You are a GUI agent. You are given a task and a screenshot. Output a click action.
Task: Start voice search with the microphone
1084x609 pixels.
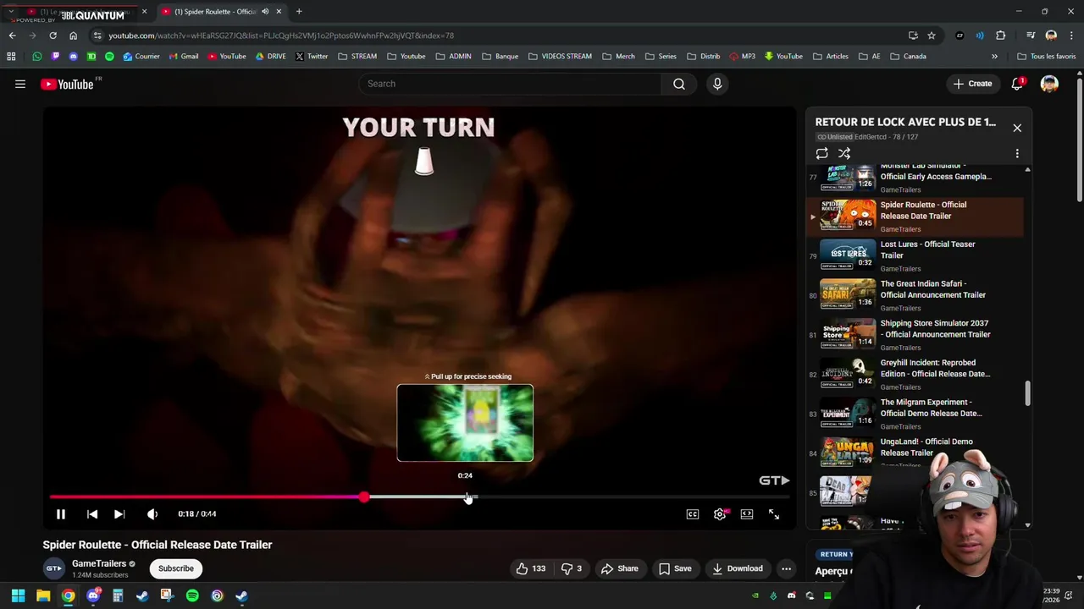pos(717,84)
